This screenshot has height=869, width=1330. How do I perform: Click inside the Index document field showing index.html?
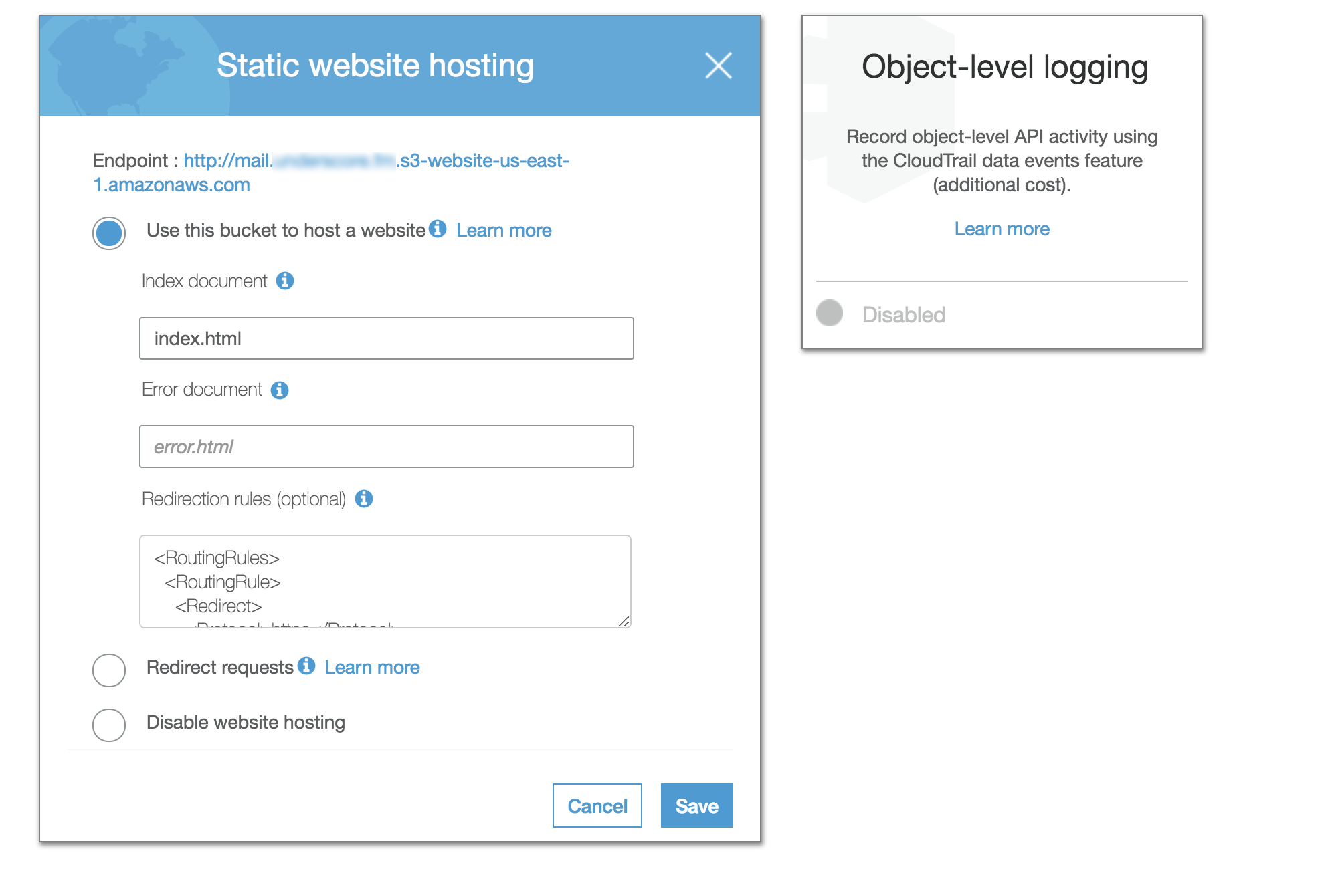pyautogui.click(x=386, y=338)
